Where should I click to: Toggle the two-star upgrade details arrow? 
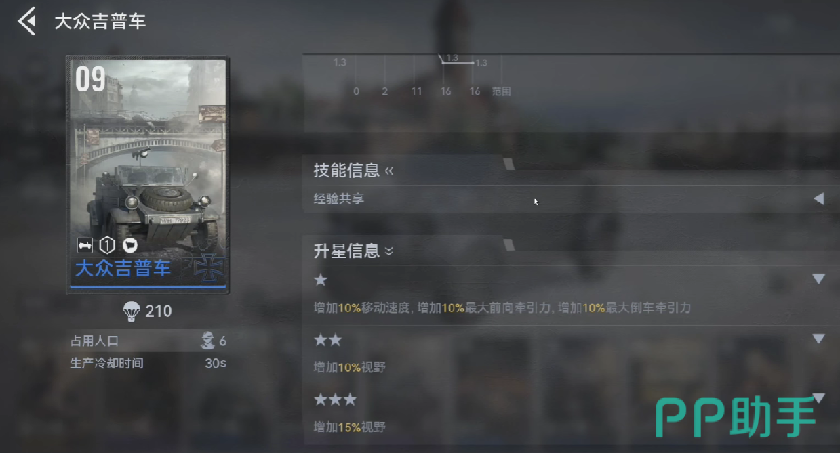click(818, 339)
